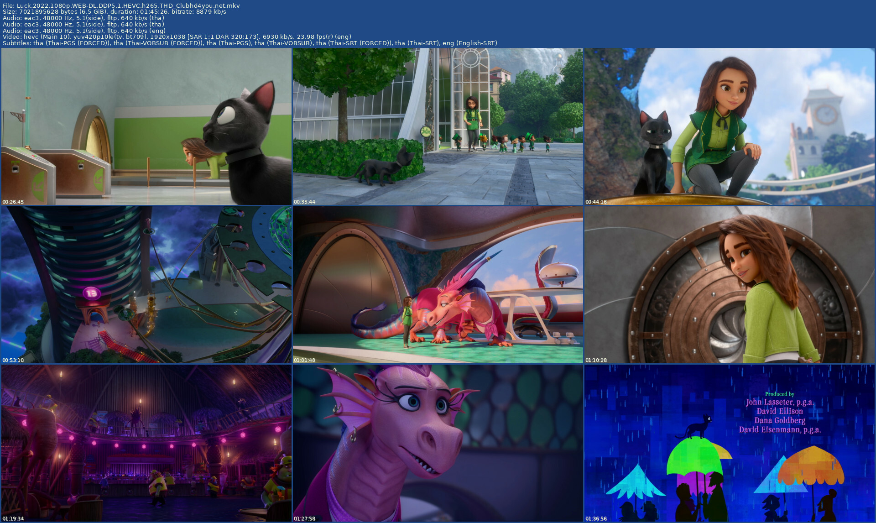Click the thumbnail timestamped 00:26:45
Screen dimensions: 876x523
pyautogui.click(x=146, y=126)
